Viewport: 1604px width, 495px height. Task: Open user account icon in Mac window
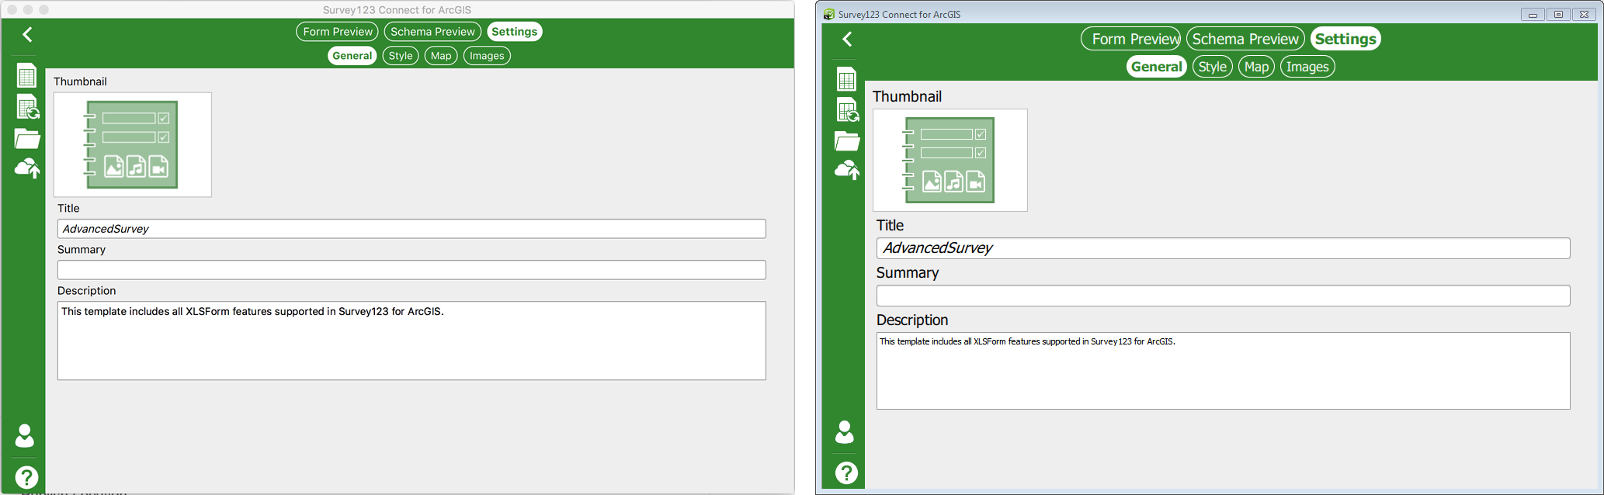tap(25, 435)
